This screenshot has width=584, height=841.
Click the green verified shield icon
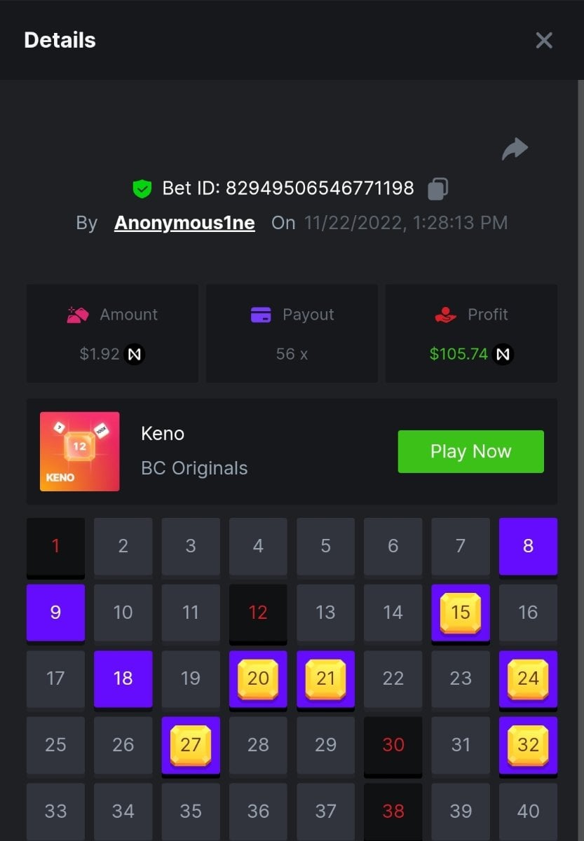click(142, 189)
